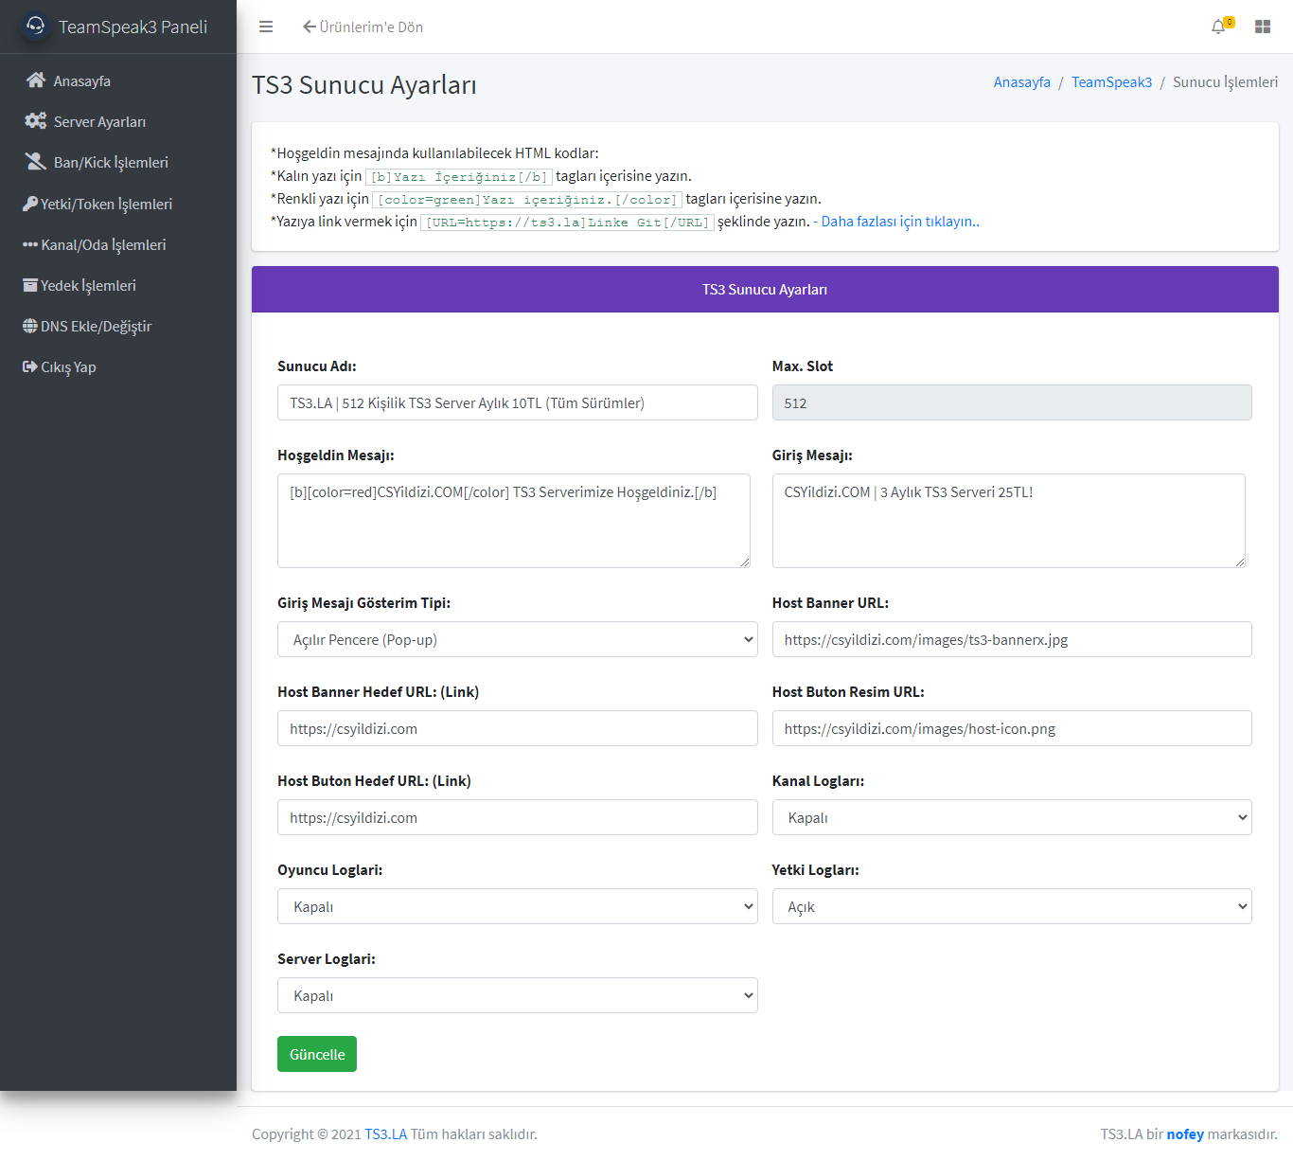Viewport: 1293px width, 1160px height.
Task: Click the Anasayfa home icon in sidebar
Action: pos(36,80)
